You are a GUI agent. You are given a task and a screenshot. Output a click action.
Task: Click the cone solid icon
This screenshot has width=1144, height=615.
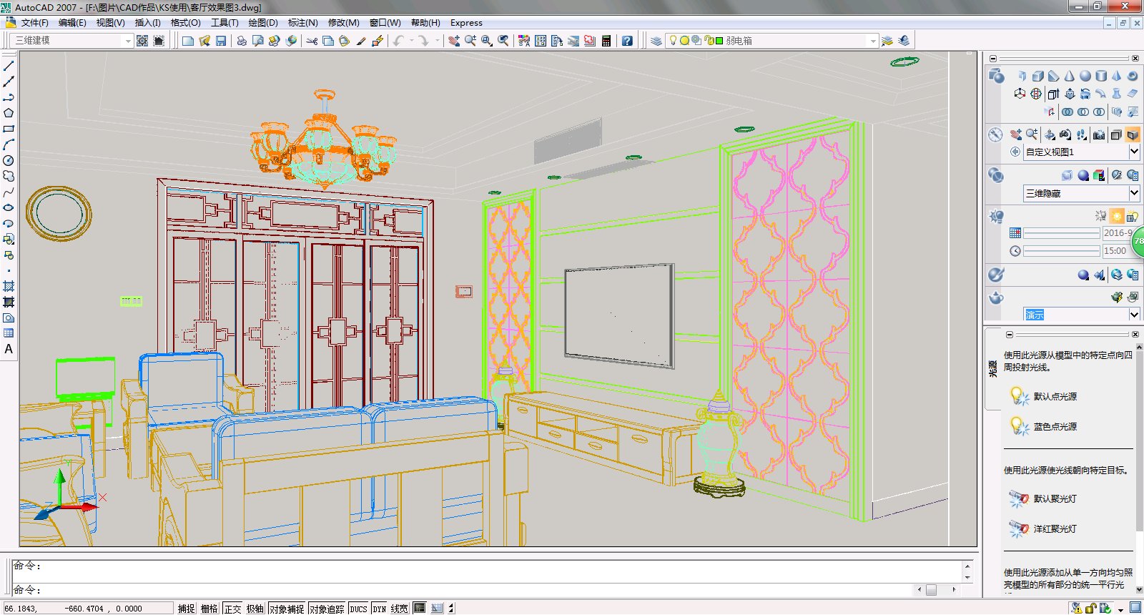point(1070,76)
